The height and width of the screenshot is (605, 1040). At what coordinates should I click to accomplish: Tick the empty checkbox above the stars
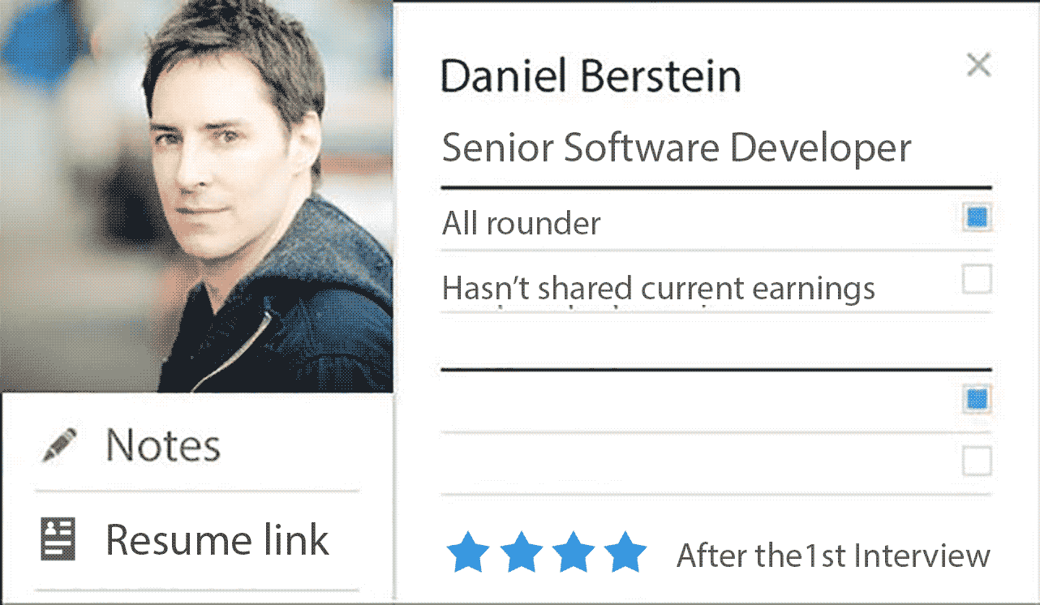coord(977,462)
